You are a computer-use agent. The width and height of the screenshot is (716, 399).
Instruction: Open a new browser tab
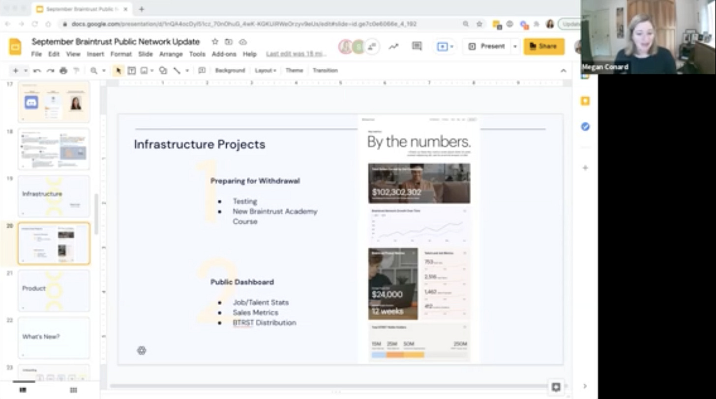coord(142,9)
